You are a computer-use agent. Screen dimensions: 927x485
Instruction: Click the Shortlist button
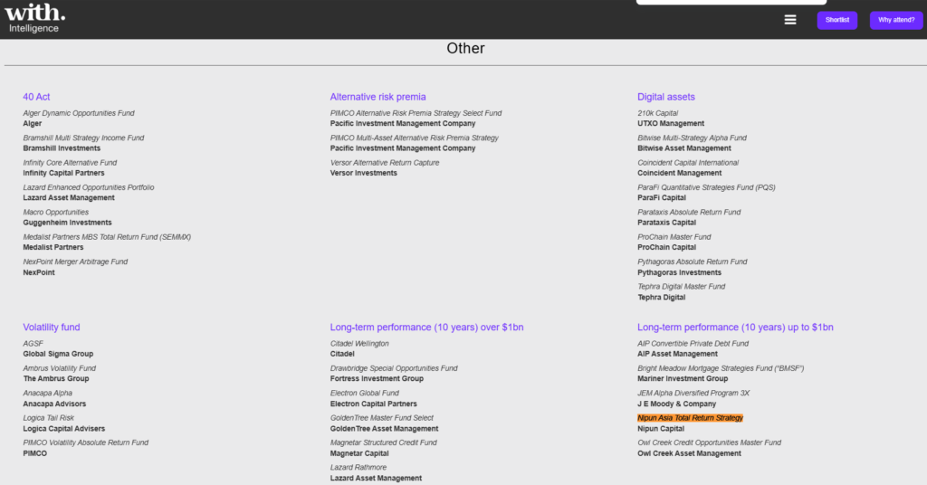click(x=836, y=20)
